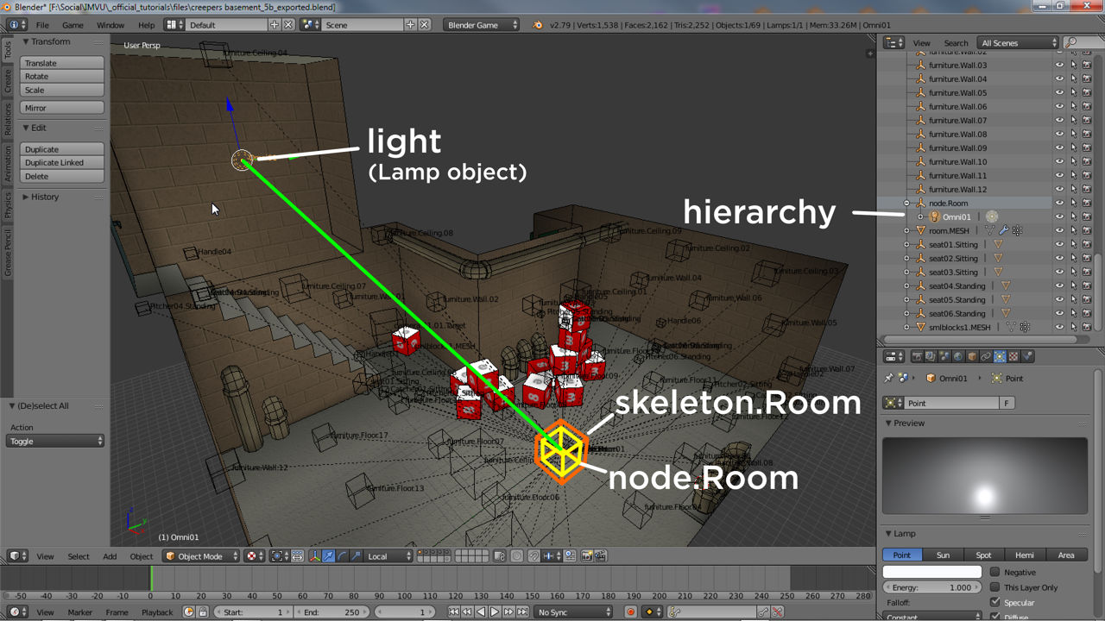Image resolution: width=1105 pixels, height=621 pixels.
Task: Open the Object Mode dropdown
Action: pos(200,555)
